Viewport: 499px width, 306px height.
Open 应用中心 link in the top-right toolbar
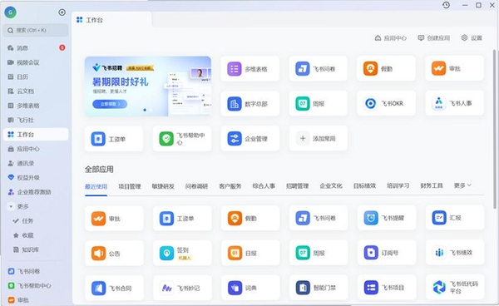(391, 38)
